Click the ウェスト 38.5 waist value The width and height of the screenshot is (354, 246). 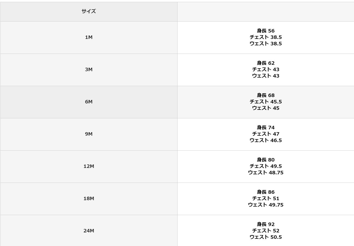click(x=265, y=44)
